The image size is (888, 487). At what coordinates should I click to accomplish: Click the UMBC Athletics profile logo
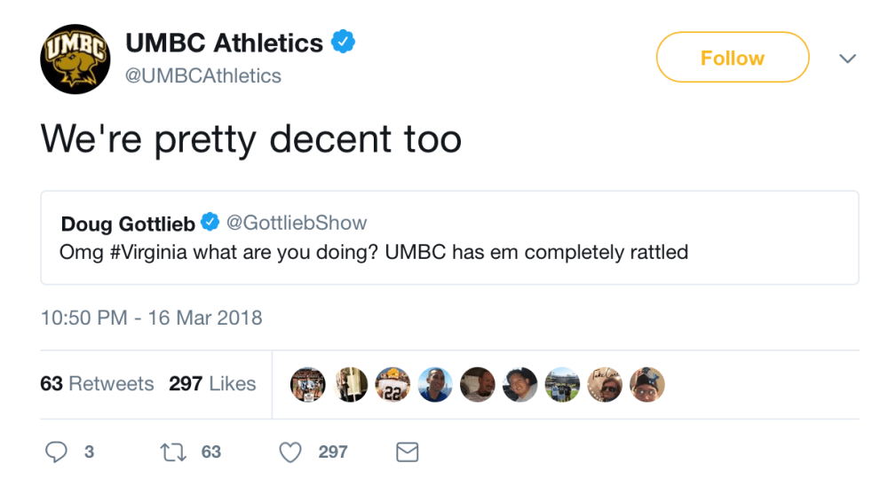[74, 59]
